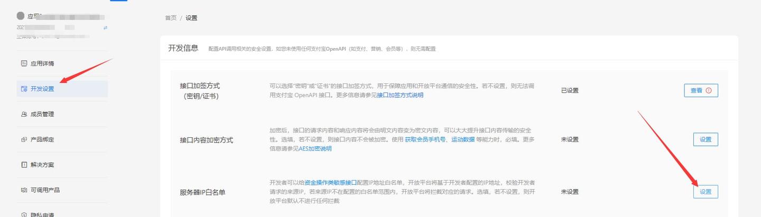
Task: Click 设置 button for 接口内容加密方式
Action: click(706, 139)
